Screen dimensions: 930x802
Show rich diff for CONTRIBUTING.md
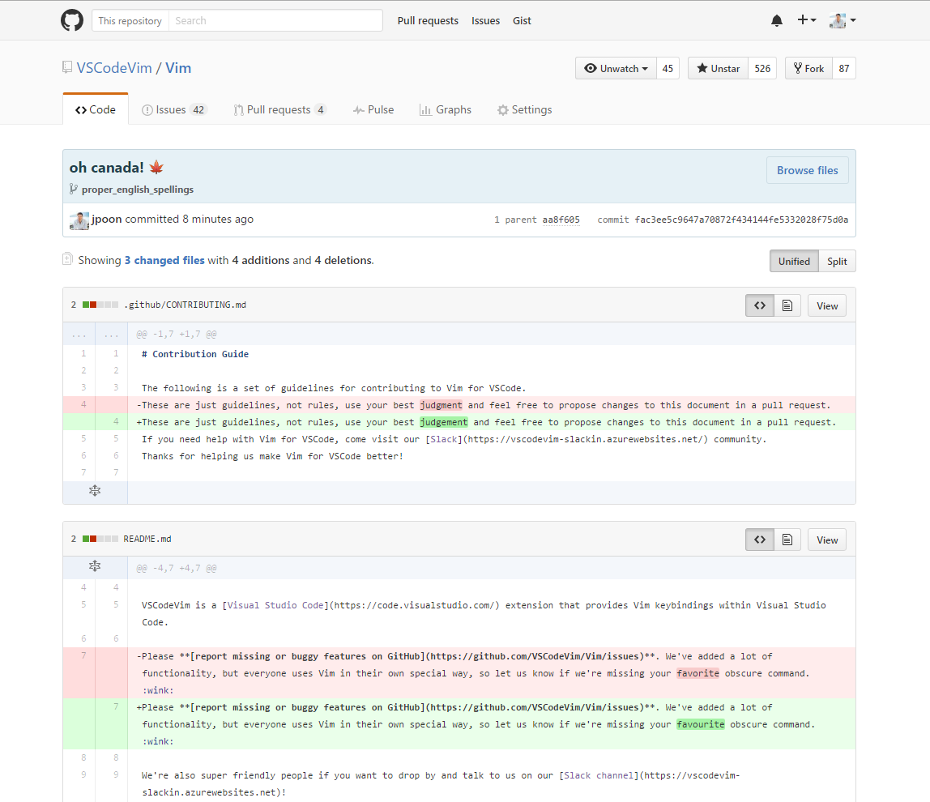point(787,305)
